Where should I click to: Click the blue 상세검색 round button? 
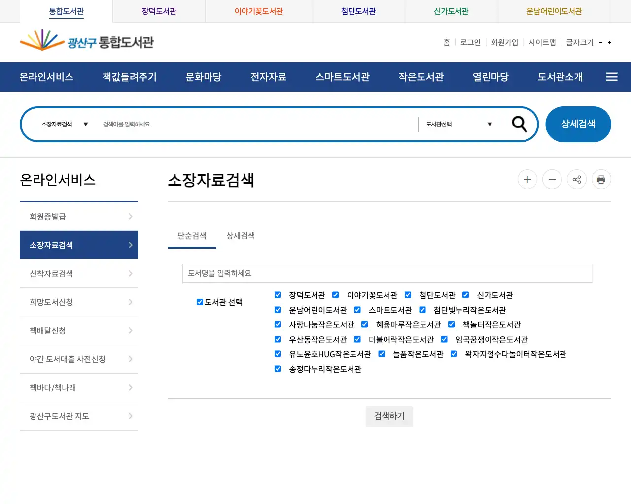point(578,124)
